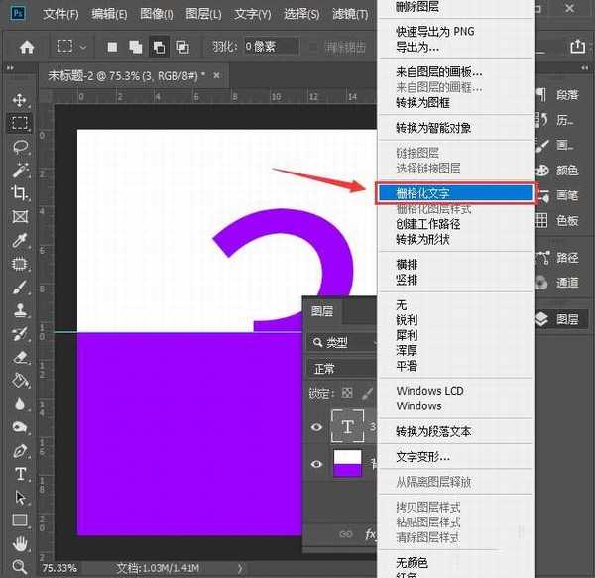Click 转换为智能对象 in the context menu
This screenshot has width=595, height=578.
click(x=433, y=128)
